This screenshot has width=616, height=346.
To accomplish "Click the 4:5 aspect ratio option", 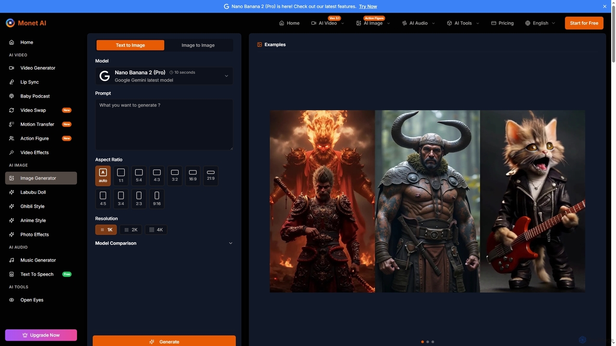I will coord(103,199).
